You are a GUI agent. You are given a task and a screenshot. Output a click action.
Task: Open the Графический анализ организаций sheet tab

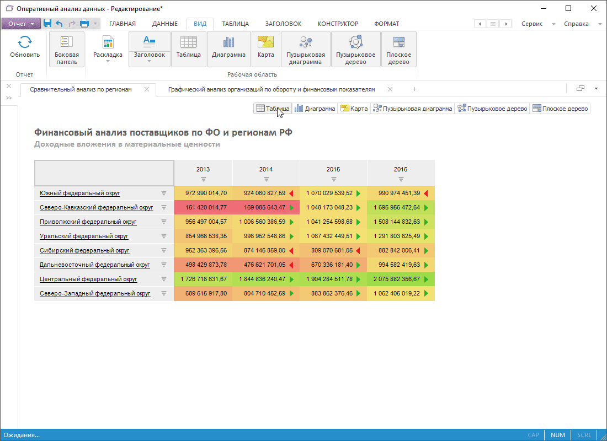point(271,89)
